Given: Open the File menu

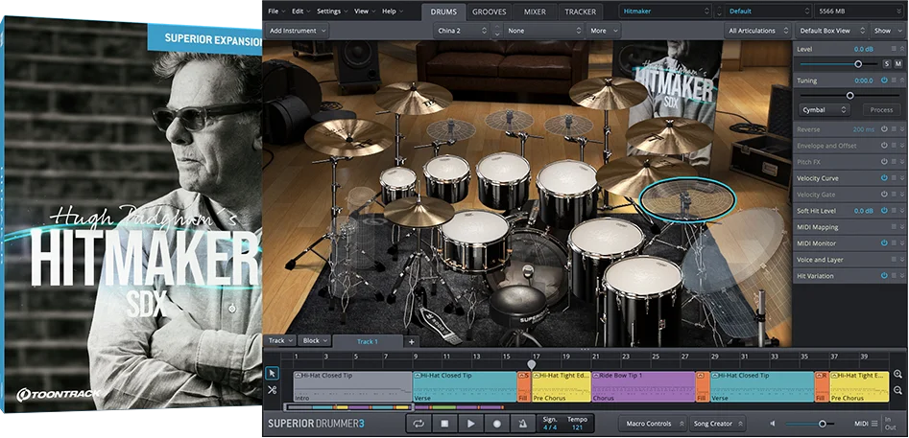Looking at the screenshot, I should pyautogui.click(x=276, y=11).
